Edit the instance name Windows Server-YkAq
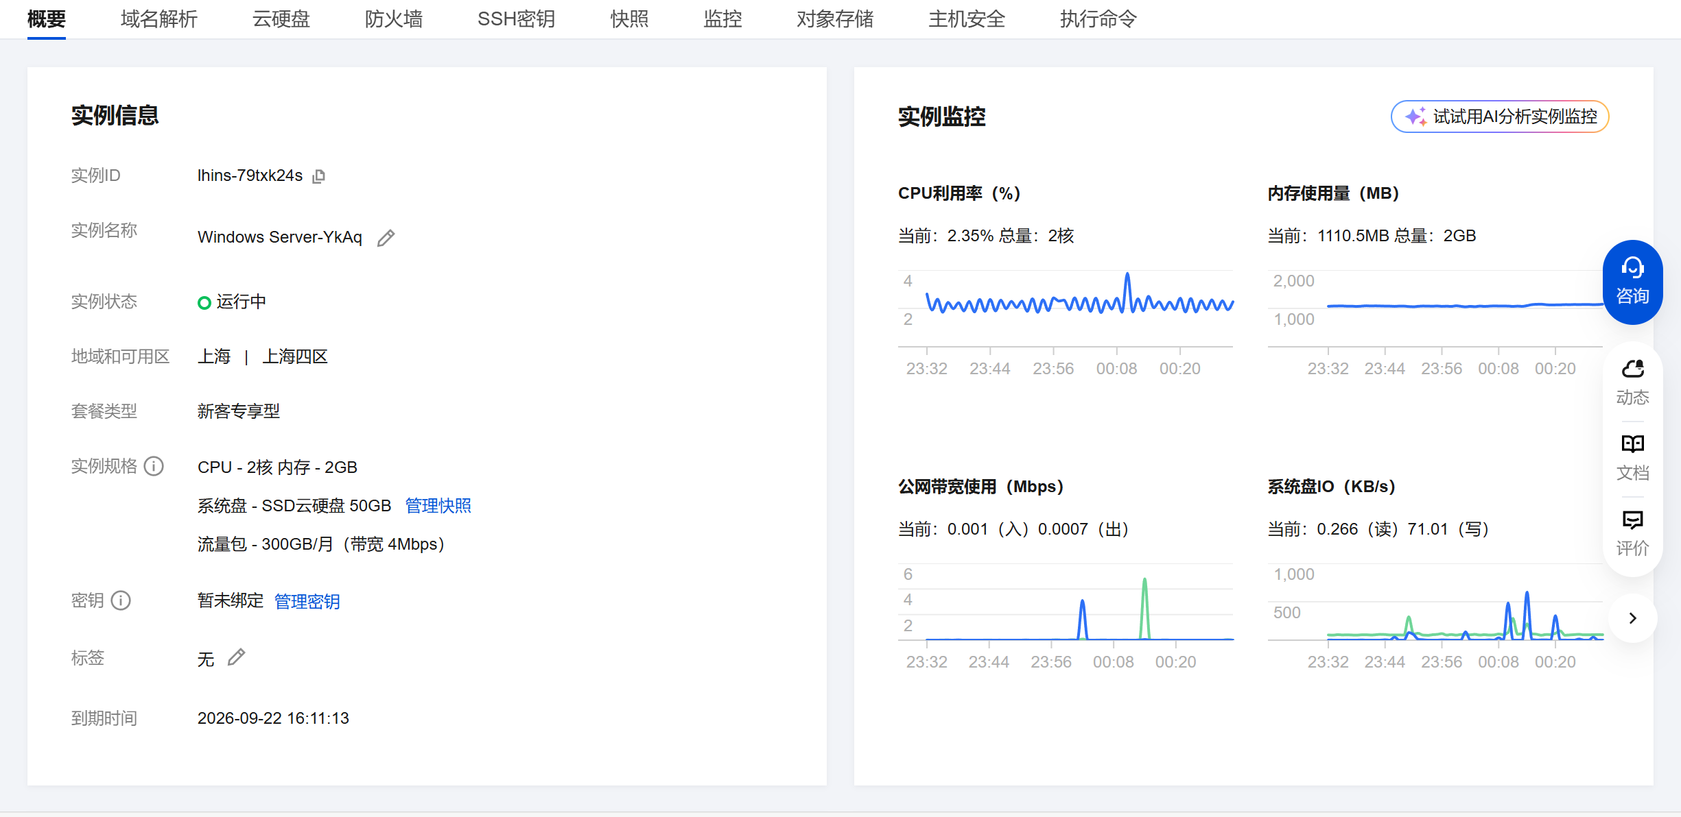1681x817 pixels. pyautogui.click(x=386, y=237)
